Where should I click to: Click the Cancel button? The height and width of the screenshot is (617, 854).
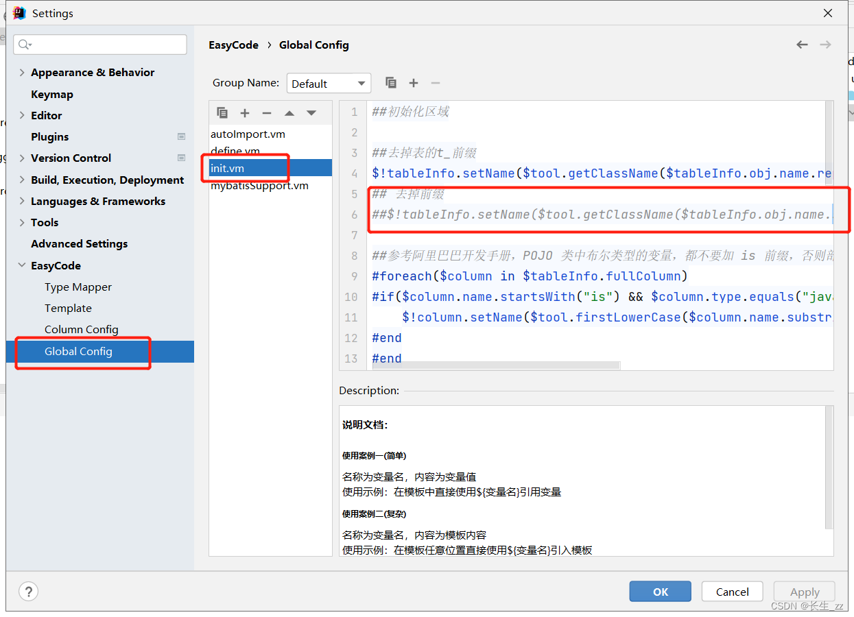tap(733, 592)
